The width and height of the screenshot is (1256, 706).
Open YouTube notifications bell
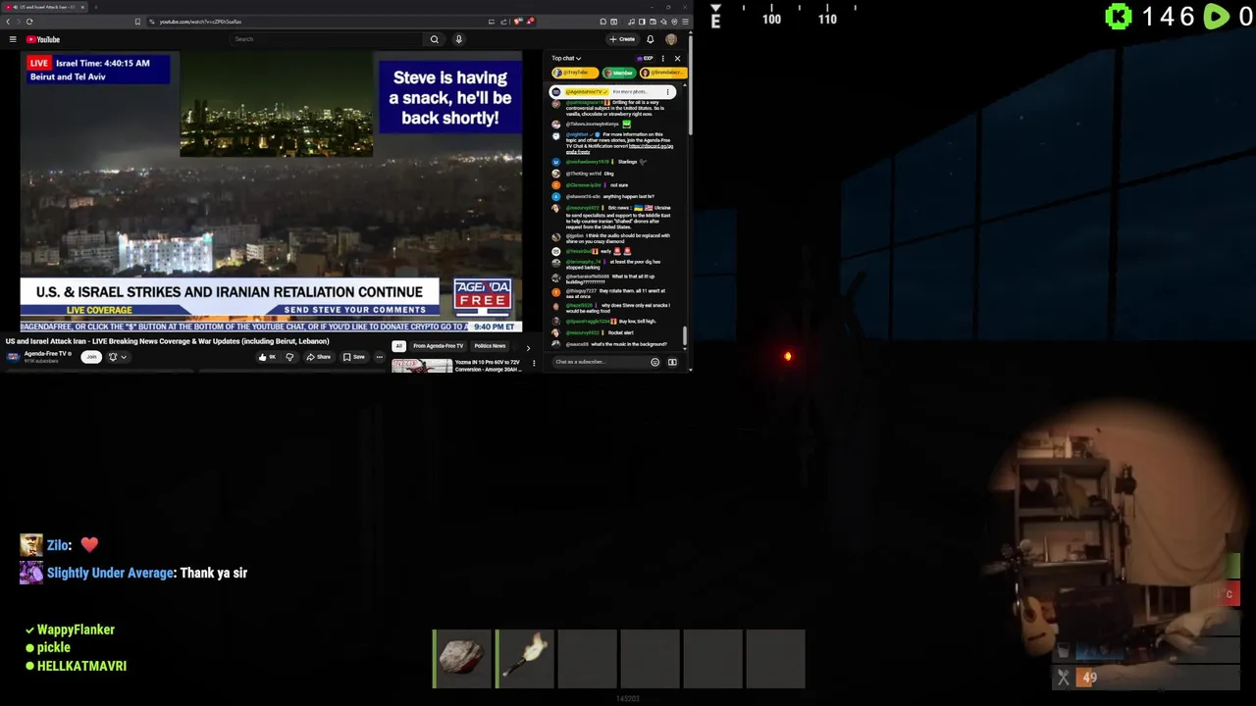(650, 39)
